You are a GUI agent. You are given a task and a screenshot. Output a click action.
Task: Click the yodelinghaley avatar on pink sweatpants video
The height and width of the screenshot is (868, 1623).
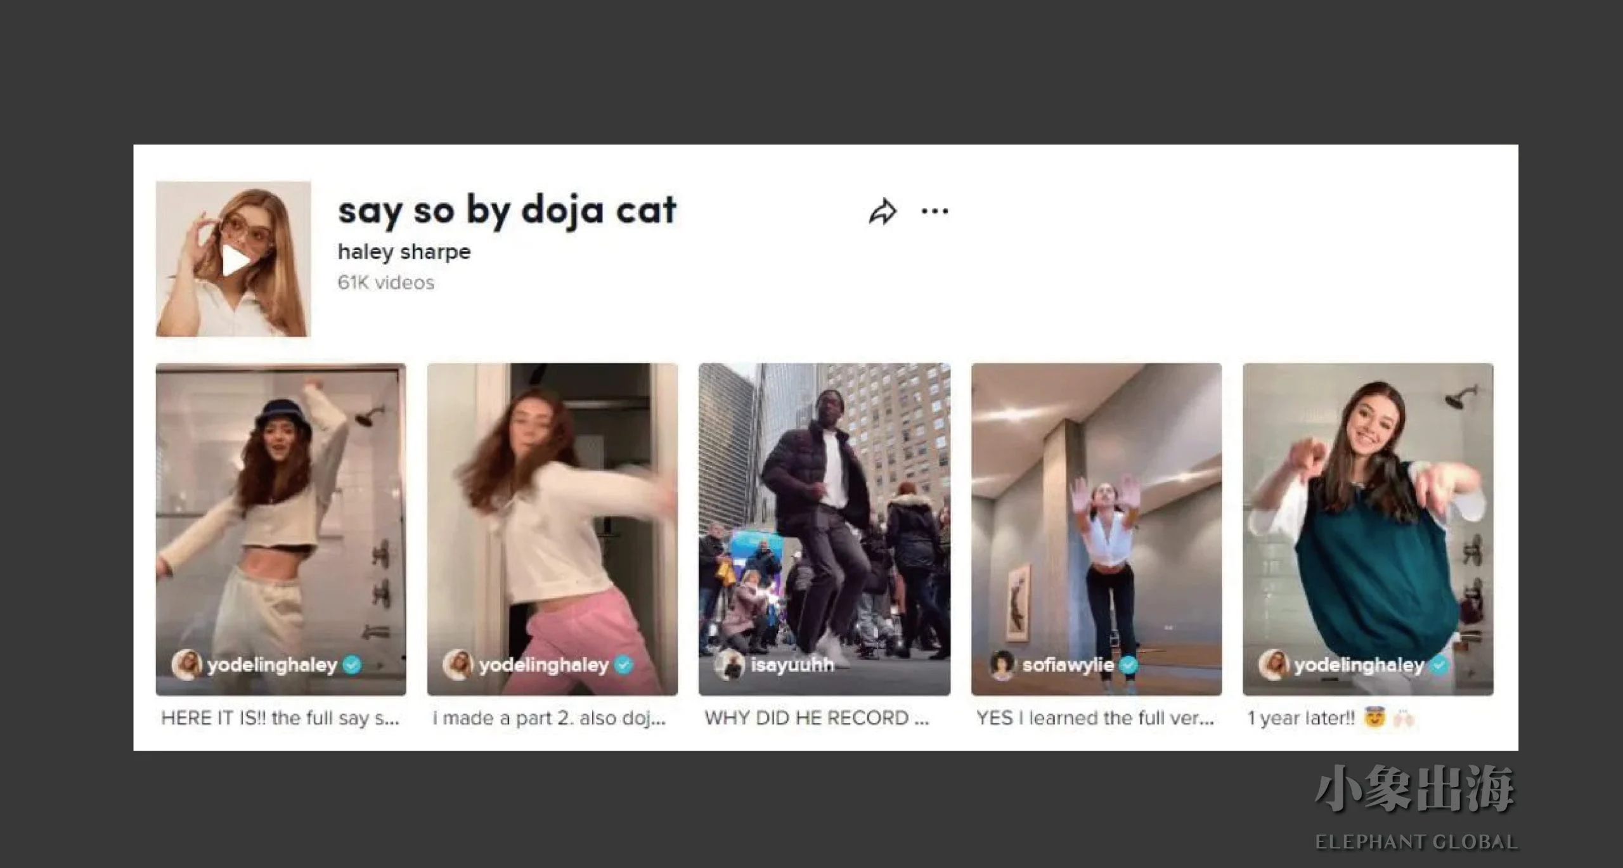point(458,664)
